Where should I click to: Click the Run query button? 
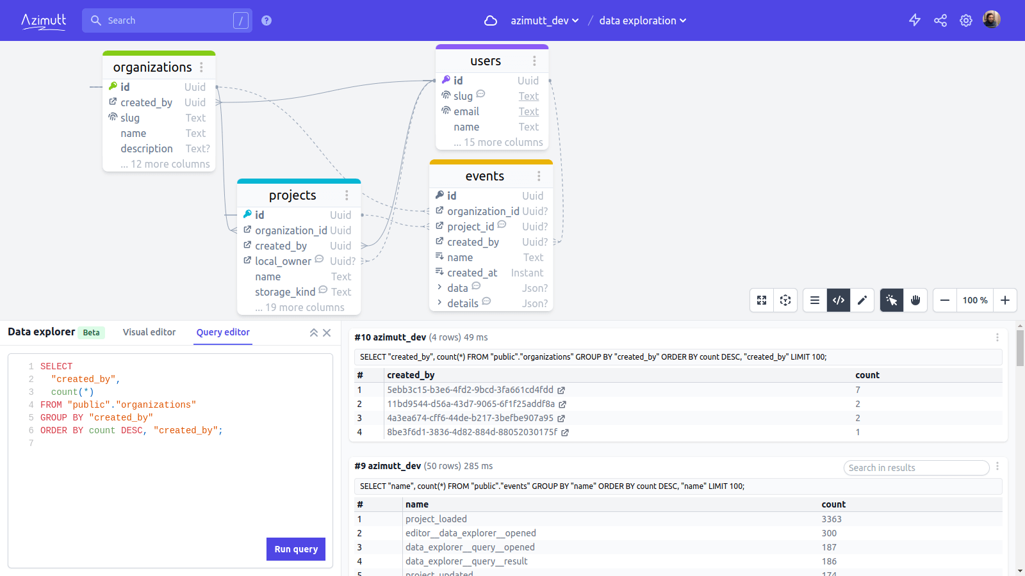[x=295, y=548]
